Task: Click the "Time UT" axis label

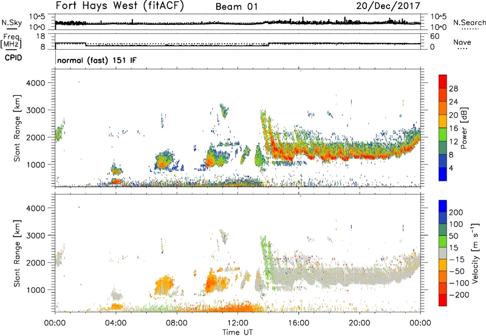Action: 238,332
